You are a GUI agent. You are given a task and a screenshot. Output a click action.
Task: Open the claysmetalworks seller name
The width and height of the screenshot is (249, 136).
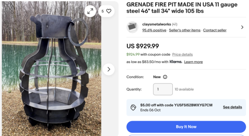(x=157, y=24)
